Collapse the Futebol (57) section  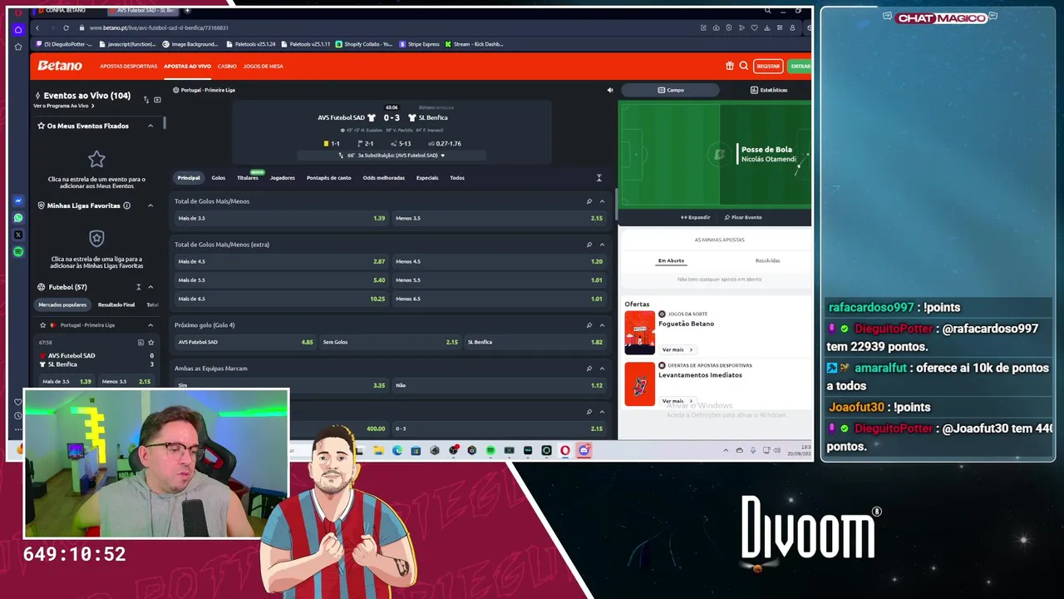pos(150,287)
